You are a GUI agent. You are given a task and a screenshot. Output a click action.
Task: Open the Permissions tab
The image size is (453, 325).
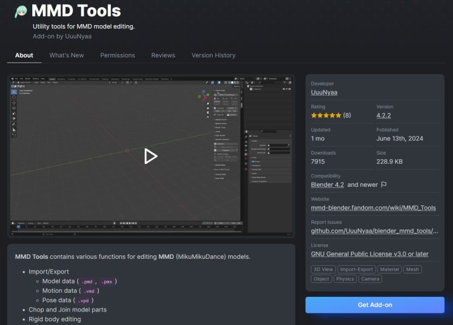(118, 55)
